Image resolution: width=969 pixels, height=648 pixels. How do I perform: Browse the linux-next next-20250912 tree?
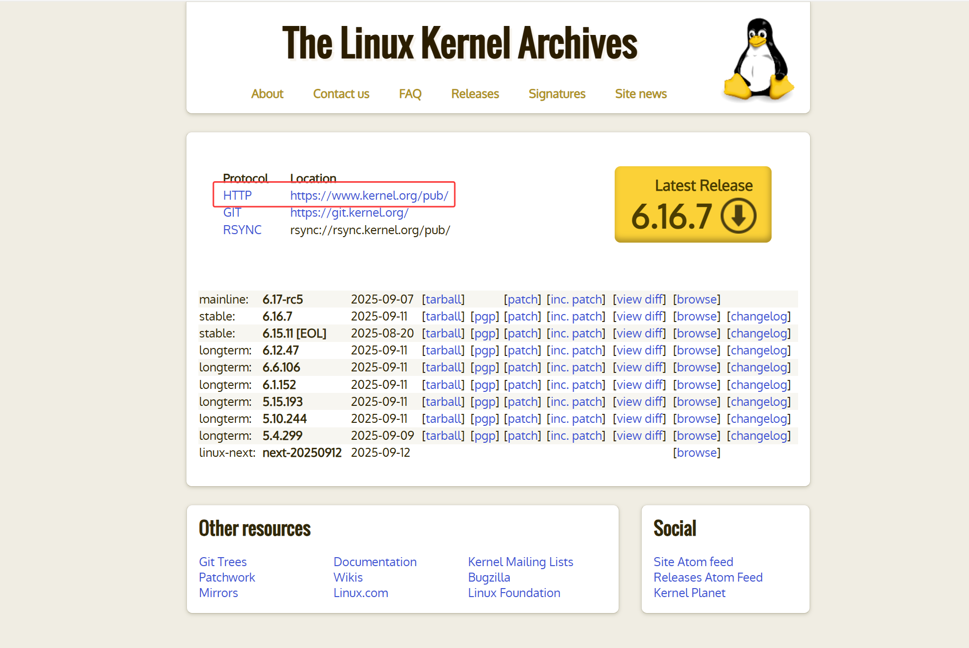697,452
